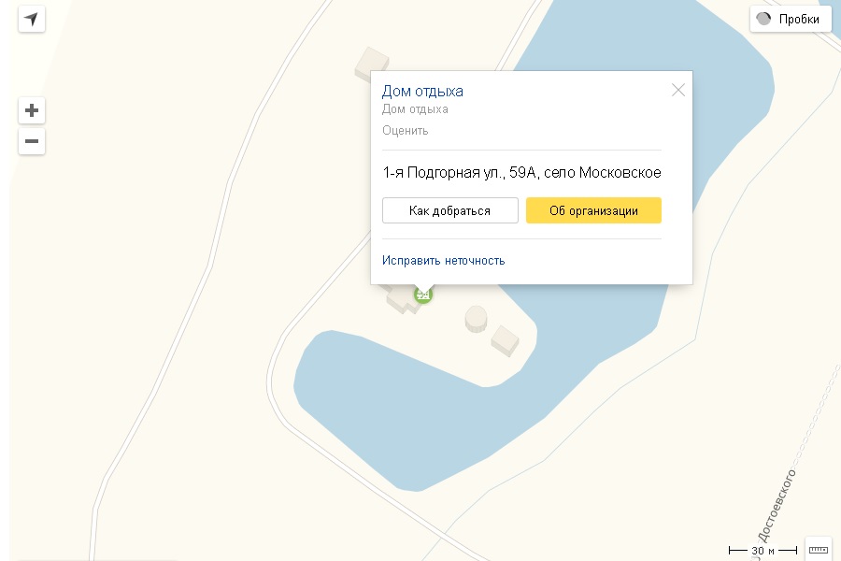841x561 pixels.
Task: Click the yellow Об организации button
Action: (593, 210)
